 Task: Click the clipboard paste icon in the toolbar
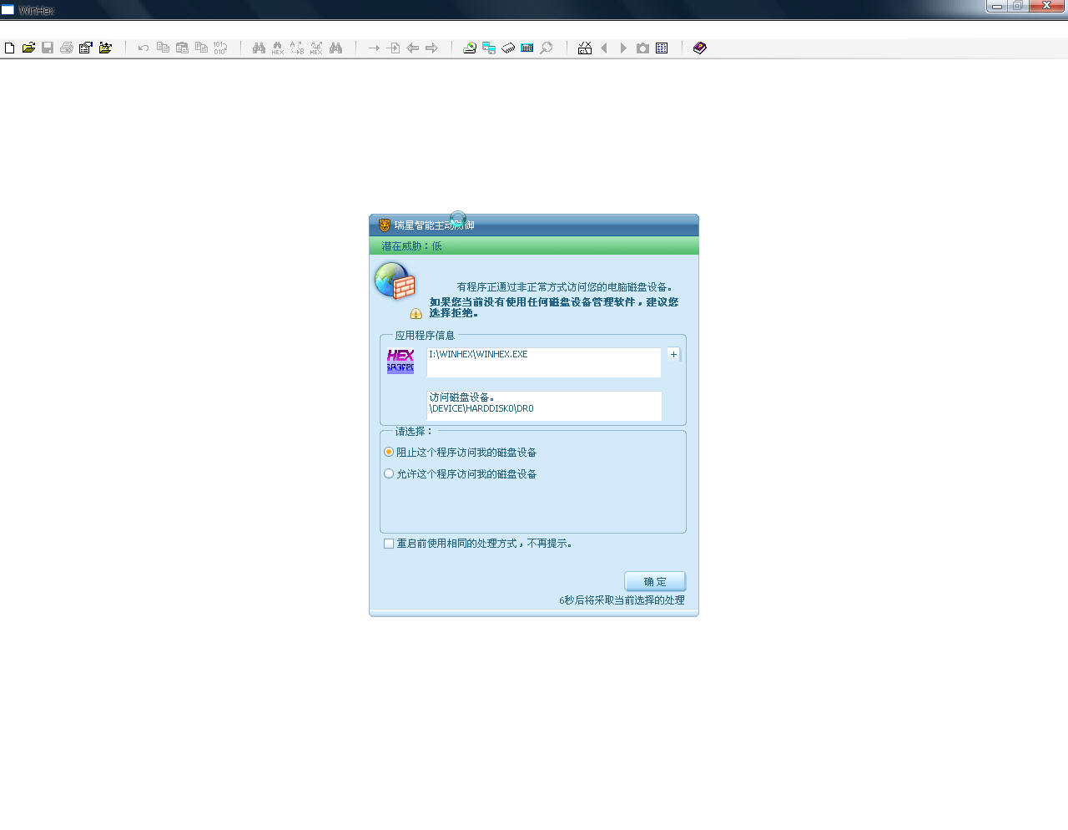pos(182,48)
